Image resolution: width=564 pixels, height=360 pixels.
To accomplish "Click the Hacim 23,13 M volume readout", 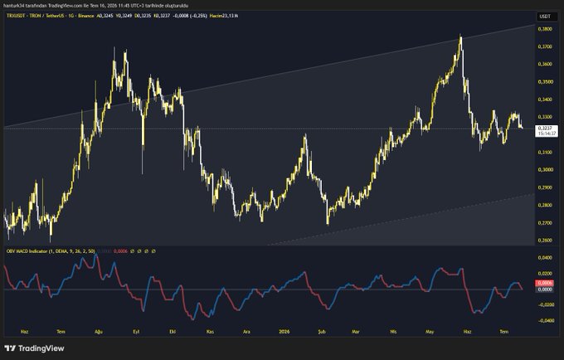I will [x=224, y=16].
